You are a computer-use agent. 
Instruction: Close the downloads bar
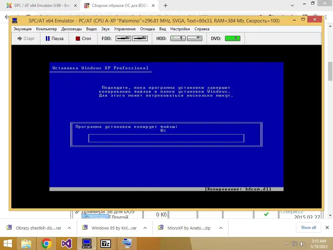[x=327, y=228]
